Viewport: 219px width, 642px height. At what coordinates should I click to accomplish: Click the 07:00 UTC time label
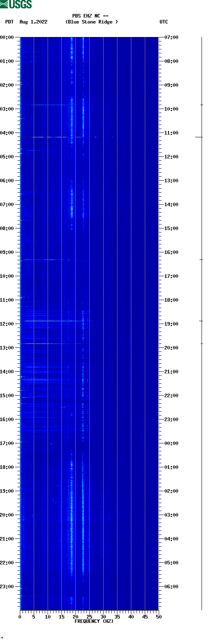click(171, 37)
